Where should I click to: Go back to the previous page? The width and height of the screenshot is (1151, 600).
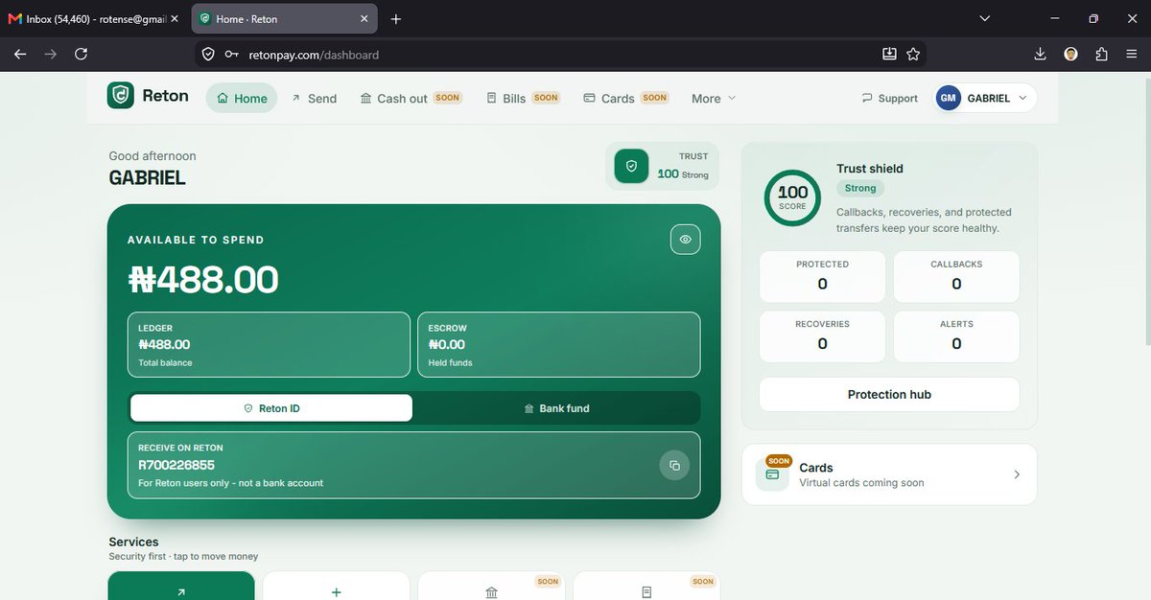click(x=20, y=55)
